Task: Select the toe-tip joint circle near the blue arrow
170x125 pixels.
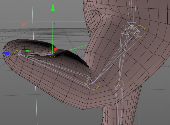Action: pyautogui.click(x=17, y=53)
